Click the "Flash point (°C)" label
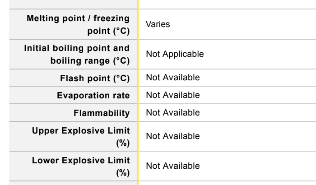316x185 pixels. click(95, 78)
